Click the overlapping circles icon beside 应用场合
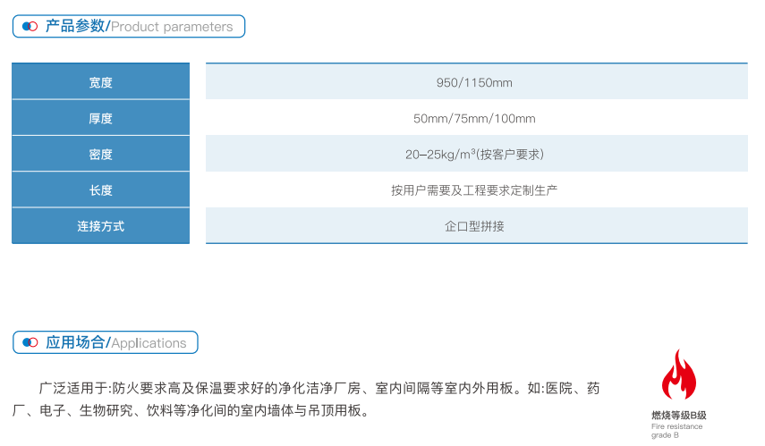This screenshot has height=446, width=765. coord(30,342)
